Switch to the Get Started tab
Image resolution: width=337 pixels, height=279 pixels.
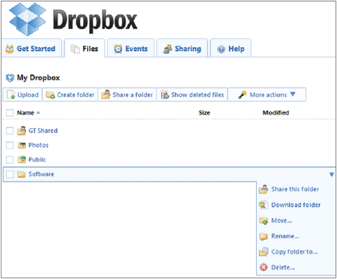tap(31, 48)
